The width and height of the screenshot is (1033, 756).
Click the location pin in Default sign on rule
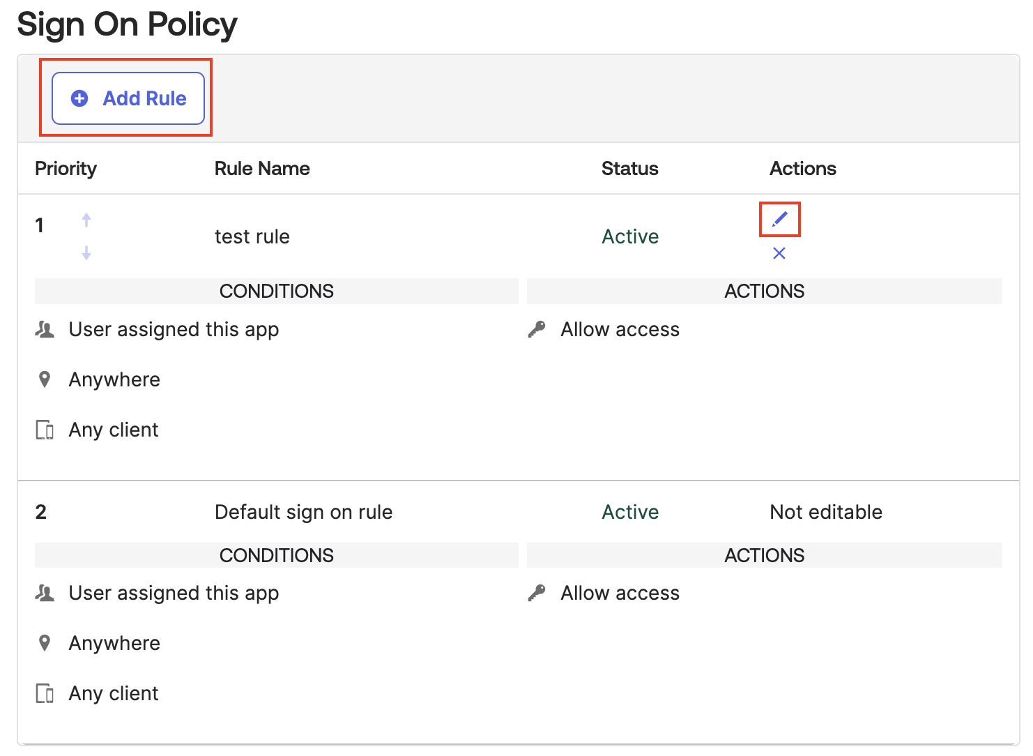tap(45, 643)
